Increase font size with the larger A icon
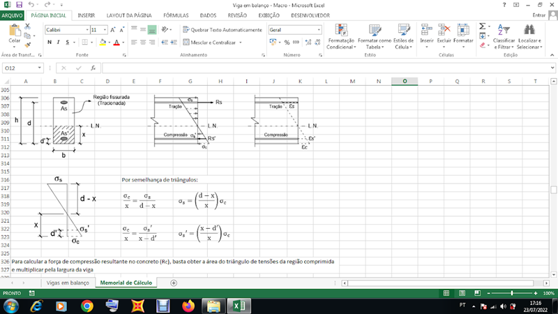Screen dimensions: 558x314 click(x=113, y=30)
